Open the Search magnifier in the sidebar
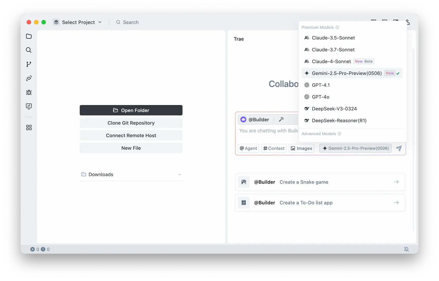 click(x=29, y=50)
